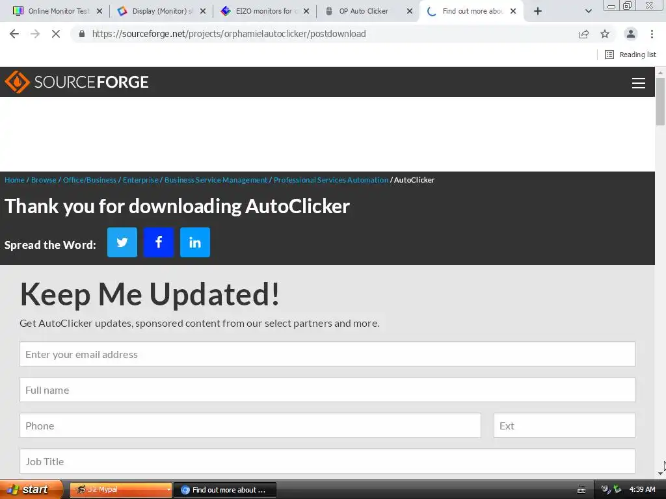Screen dimensions: 666x499
Task: Click the address bar URL
Action: click(229, 34)
